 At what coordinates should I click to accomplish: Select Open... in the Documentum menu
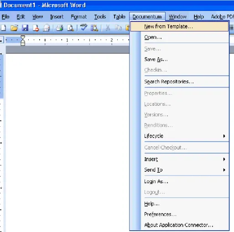pyautogui.click(x=179, y=37)
